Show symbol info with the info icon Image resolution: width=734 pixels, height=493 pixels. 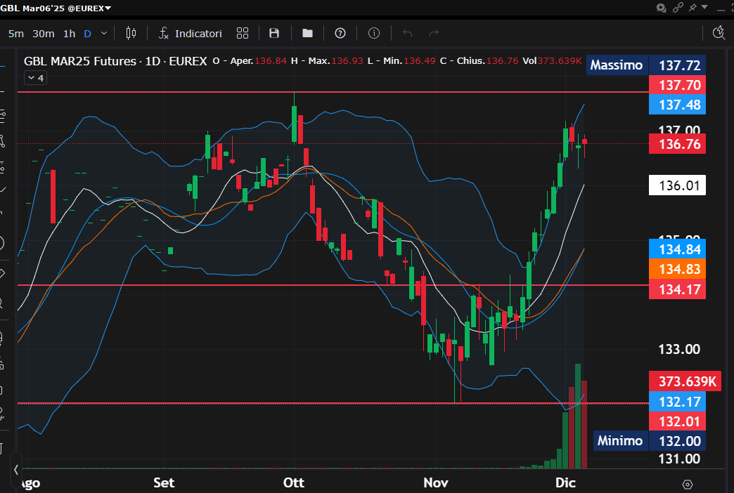tap(373, 33)
